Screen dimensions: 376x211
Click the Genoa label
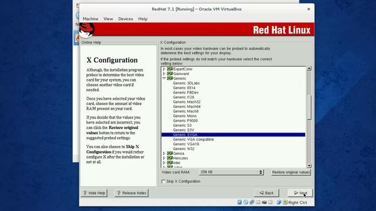coord(179,154)
